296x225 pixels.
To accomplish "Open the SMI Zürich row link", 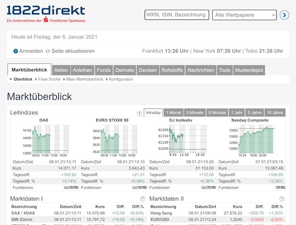I will pyautogui.click(x=22, y=219).
